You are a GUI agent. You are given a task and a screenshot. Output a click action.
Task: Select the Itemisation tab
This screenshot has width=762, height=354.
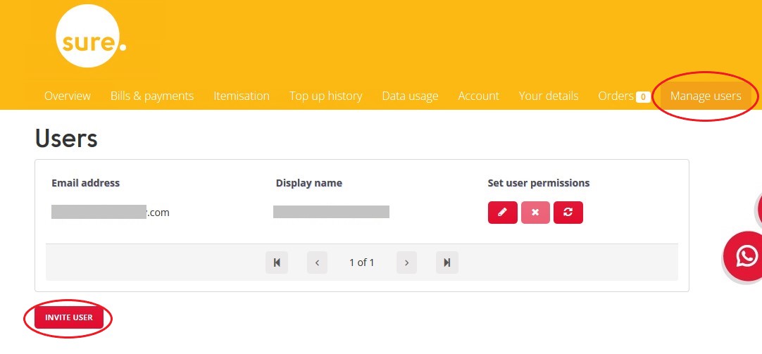[x=242, y=96]
